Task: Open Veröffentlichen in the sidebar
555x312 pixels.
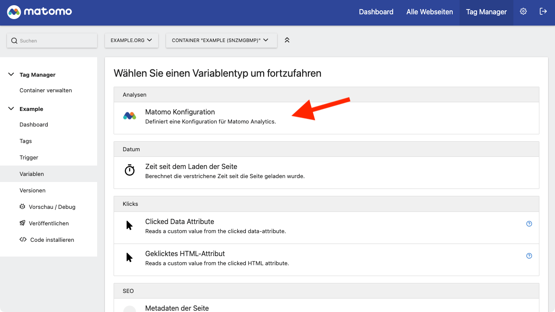Action: click(49, 224)
